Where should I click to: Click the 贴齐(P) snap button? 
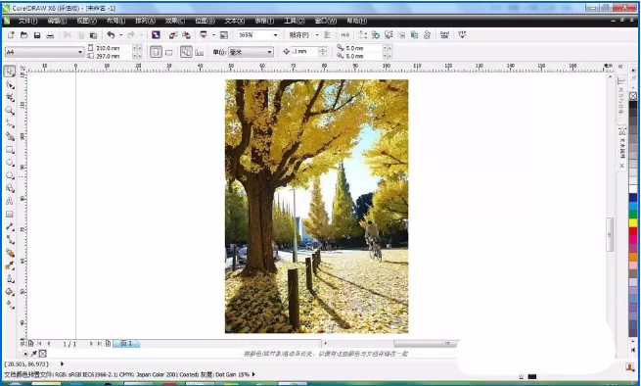coord(299,35)
